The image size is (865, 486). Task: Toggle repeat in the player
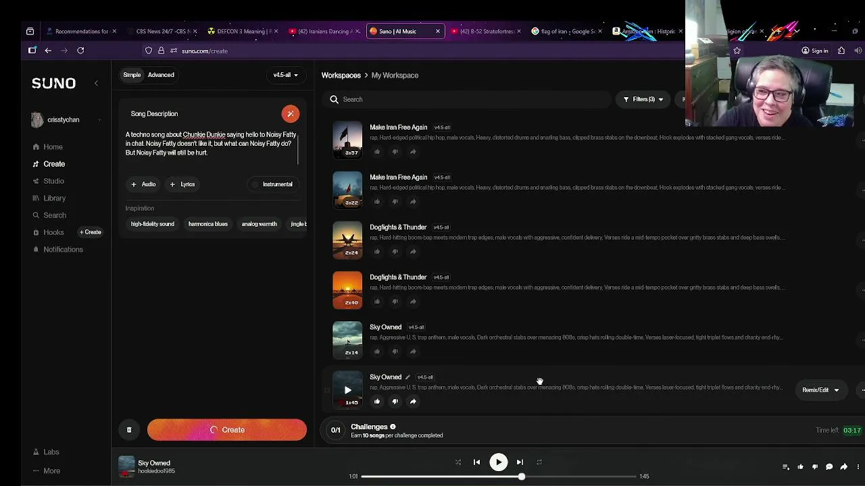pyautogui.click(x=539, y=462)
